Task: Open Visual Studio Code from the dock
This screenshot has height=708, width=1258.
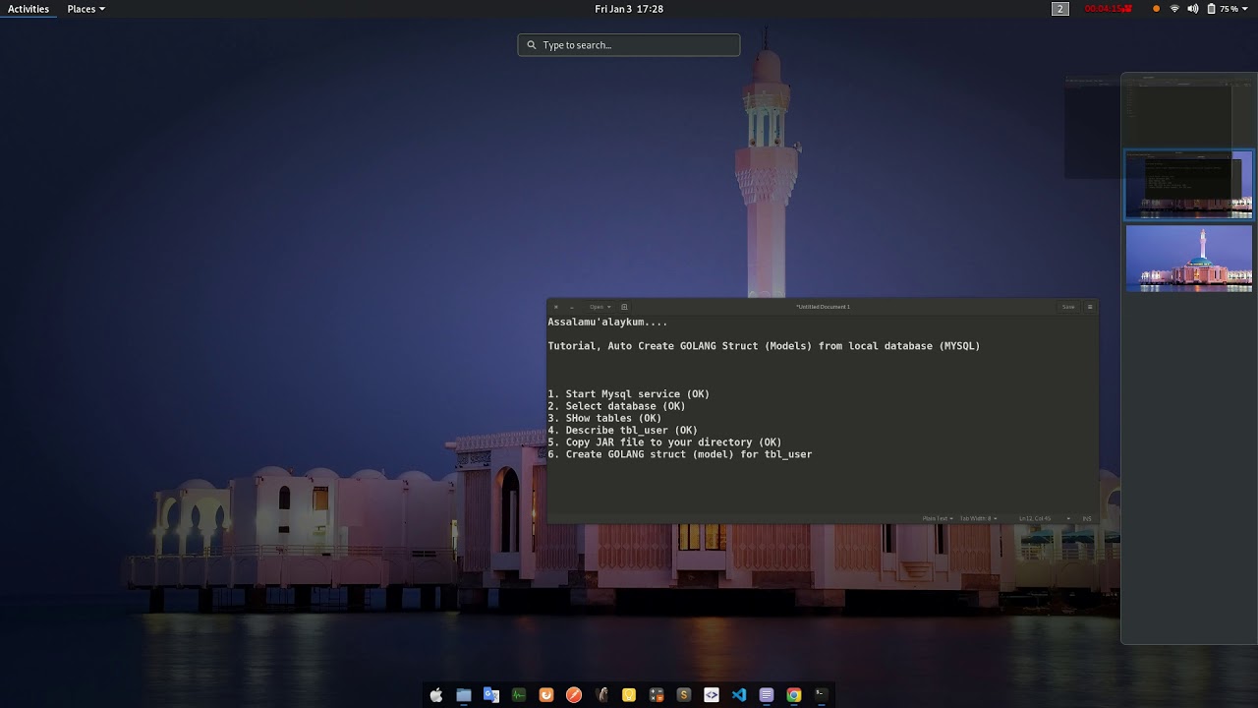Action: [739, 695]
